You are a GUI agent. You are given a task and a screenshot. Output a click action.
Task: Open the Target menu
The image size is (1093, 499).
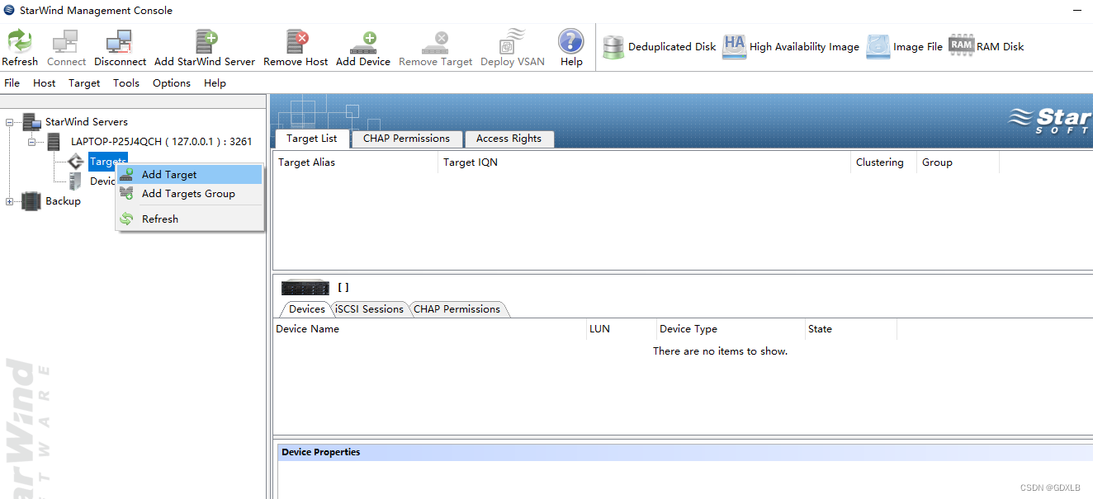coord(84,83)
